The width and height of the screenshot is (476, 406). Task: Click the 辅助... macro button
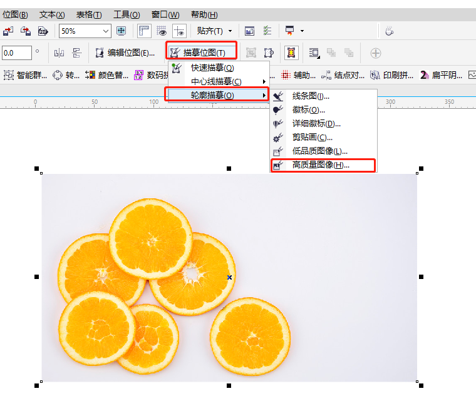click(298, 75)
